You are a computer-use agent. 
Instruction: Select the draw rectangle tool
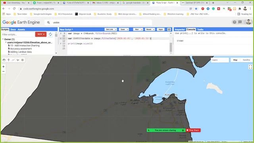pos(23,60)
